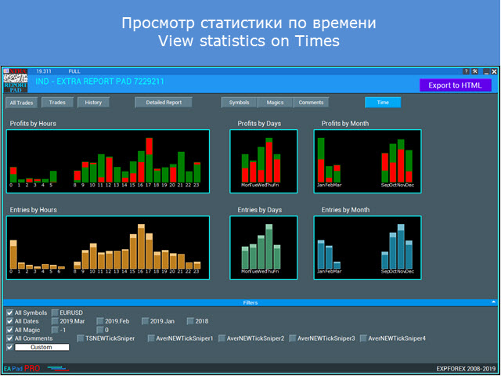Collapse the Filters panel arrow
Image resolution: width=501 pixels, height=376 pixels.
[x=494, y=302]
